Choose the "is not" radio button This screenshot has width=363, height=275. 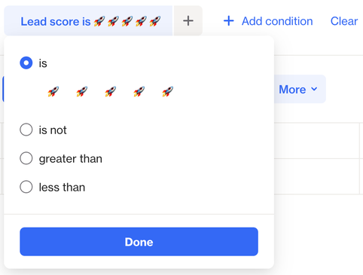(26, 130)
